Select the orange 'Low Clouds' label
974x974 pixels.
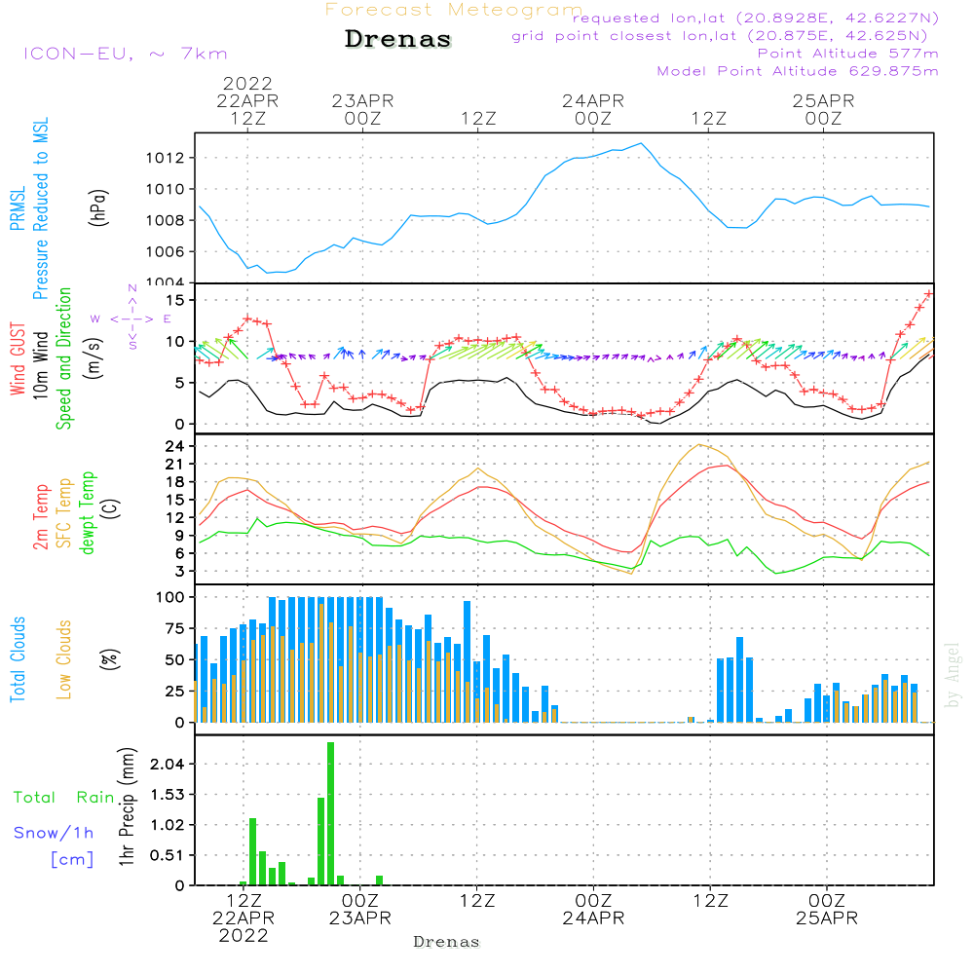point(64,659)
